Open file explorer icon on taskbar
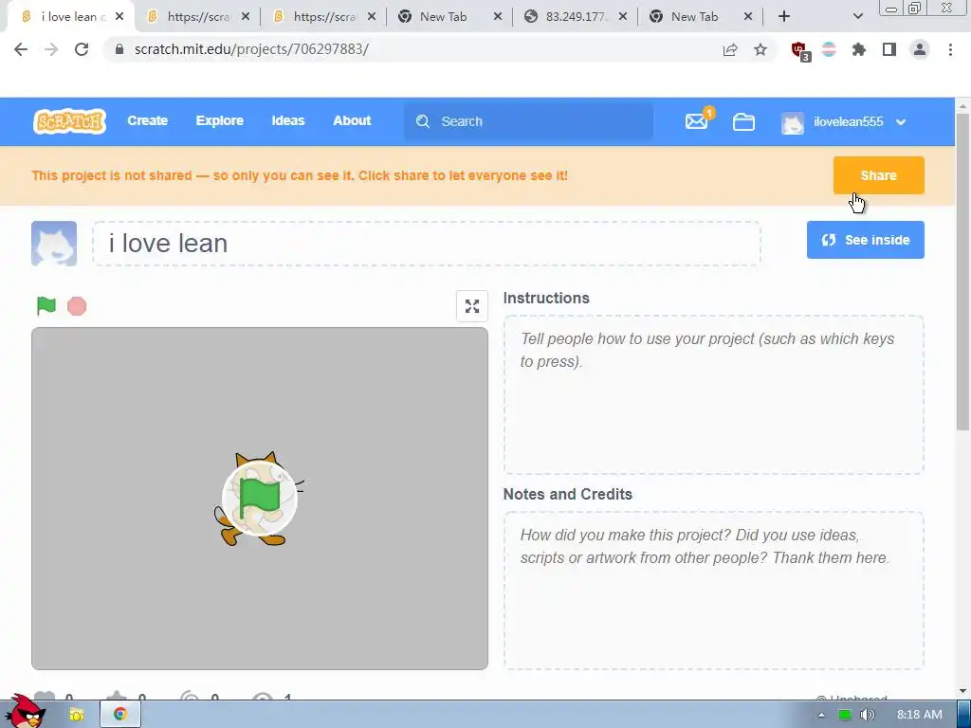Screen dimensions: 971x728 coord(76,715)
